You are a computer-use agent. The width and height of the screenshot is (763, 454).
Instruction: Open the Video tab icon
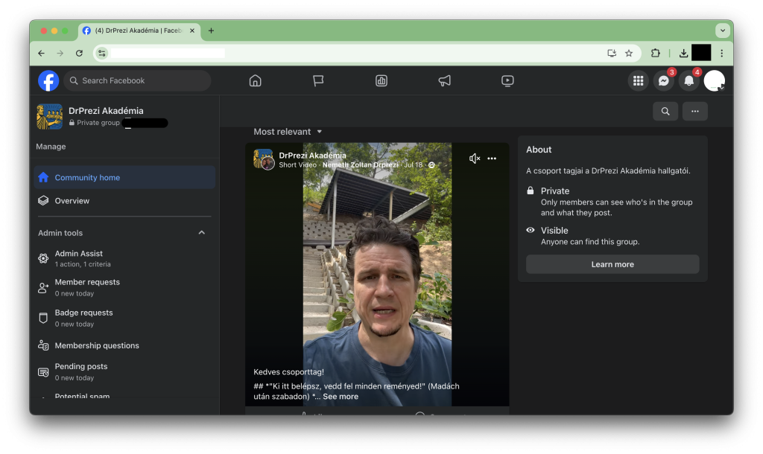point(507,80)
